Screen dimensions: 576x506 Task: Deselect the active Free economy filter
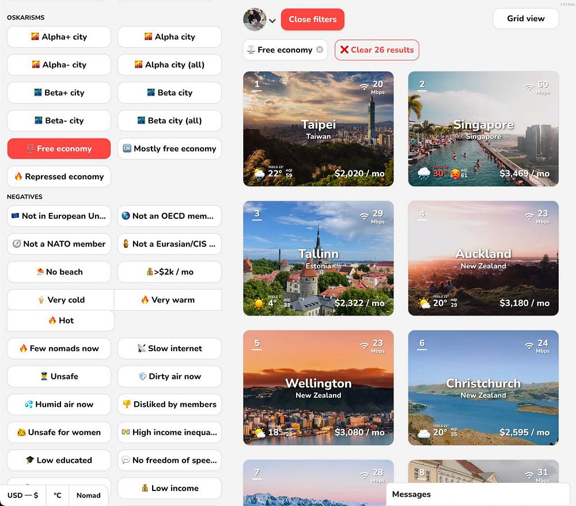pyautogui.click(x=59, y=149)
